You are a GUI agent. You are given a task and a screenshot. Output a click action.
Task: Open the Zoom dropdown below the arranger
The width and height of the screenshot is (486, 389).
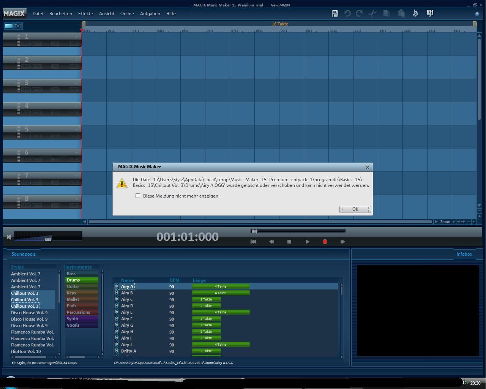(x=448, y=221)
